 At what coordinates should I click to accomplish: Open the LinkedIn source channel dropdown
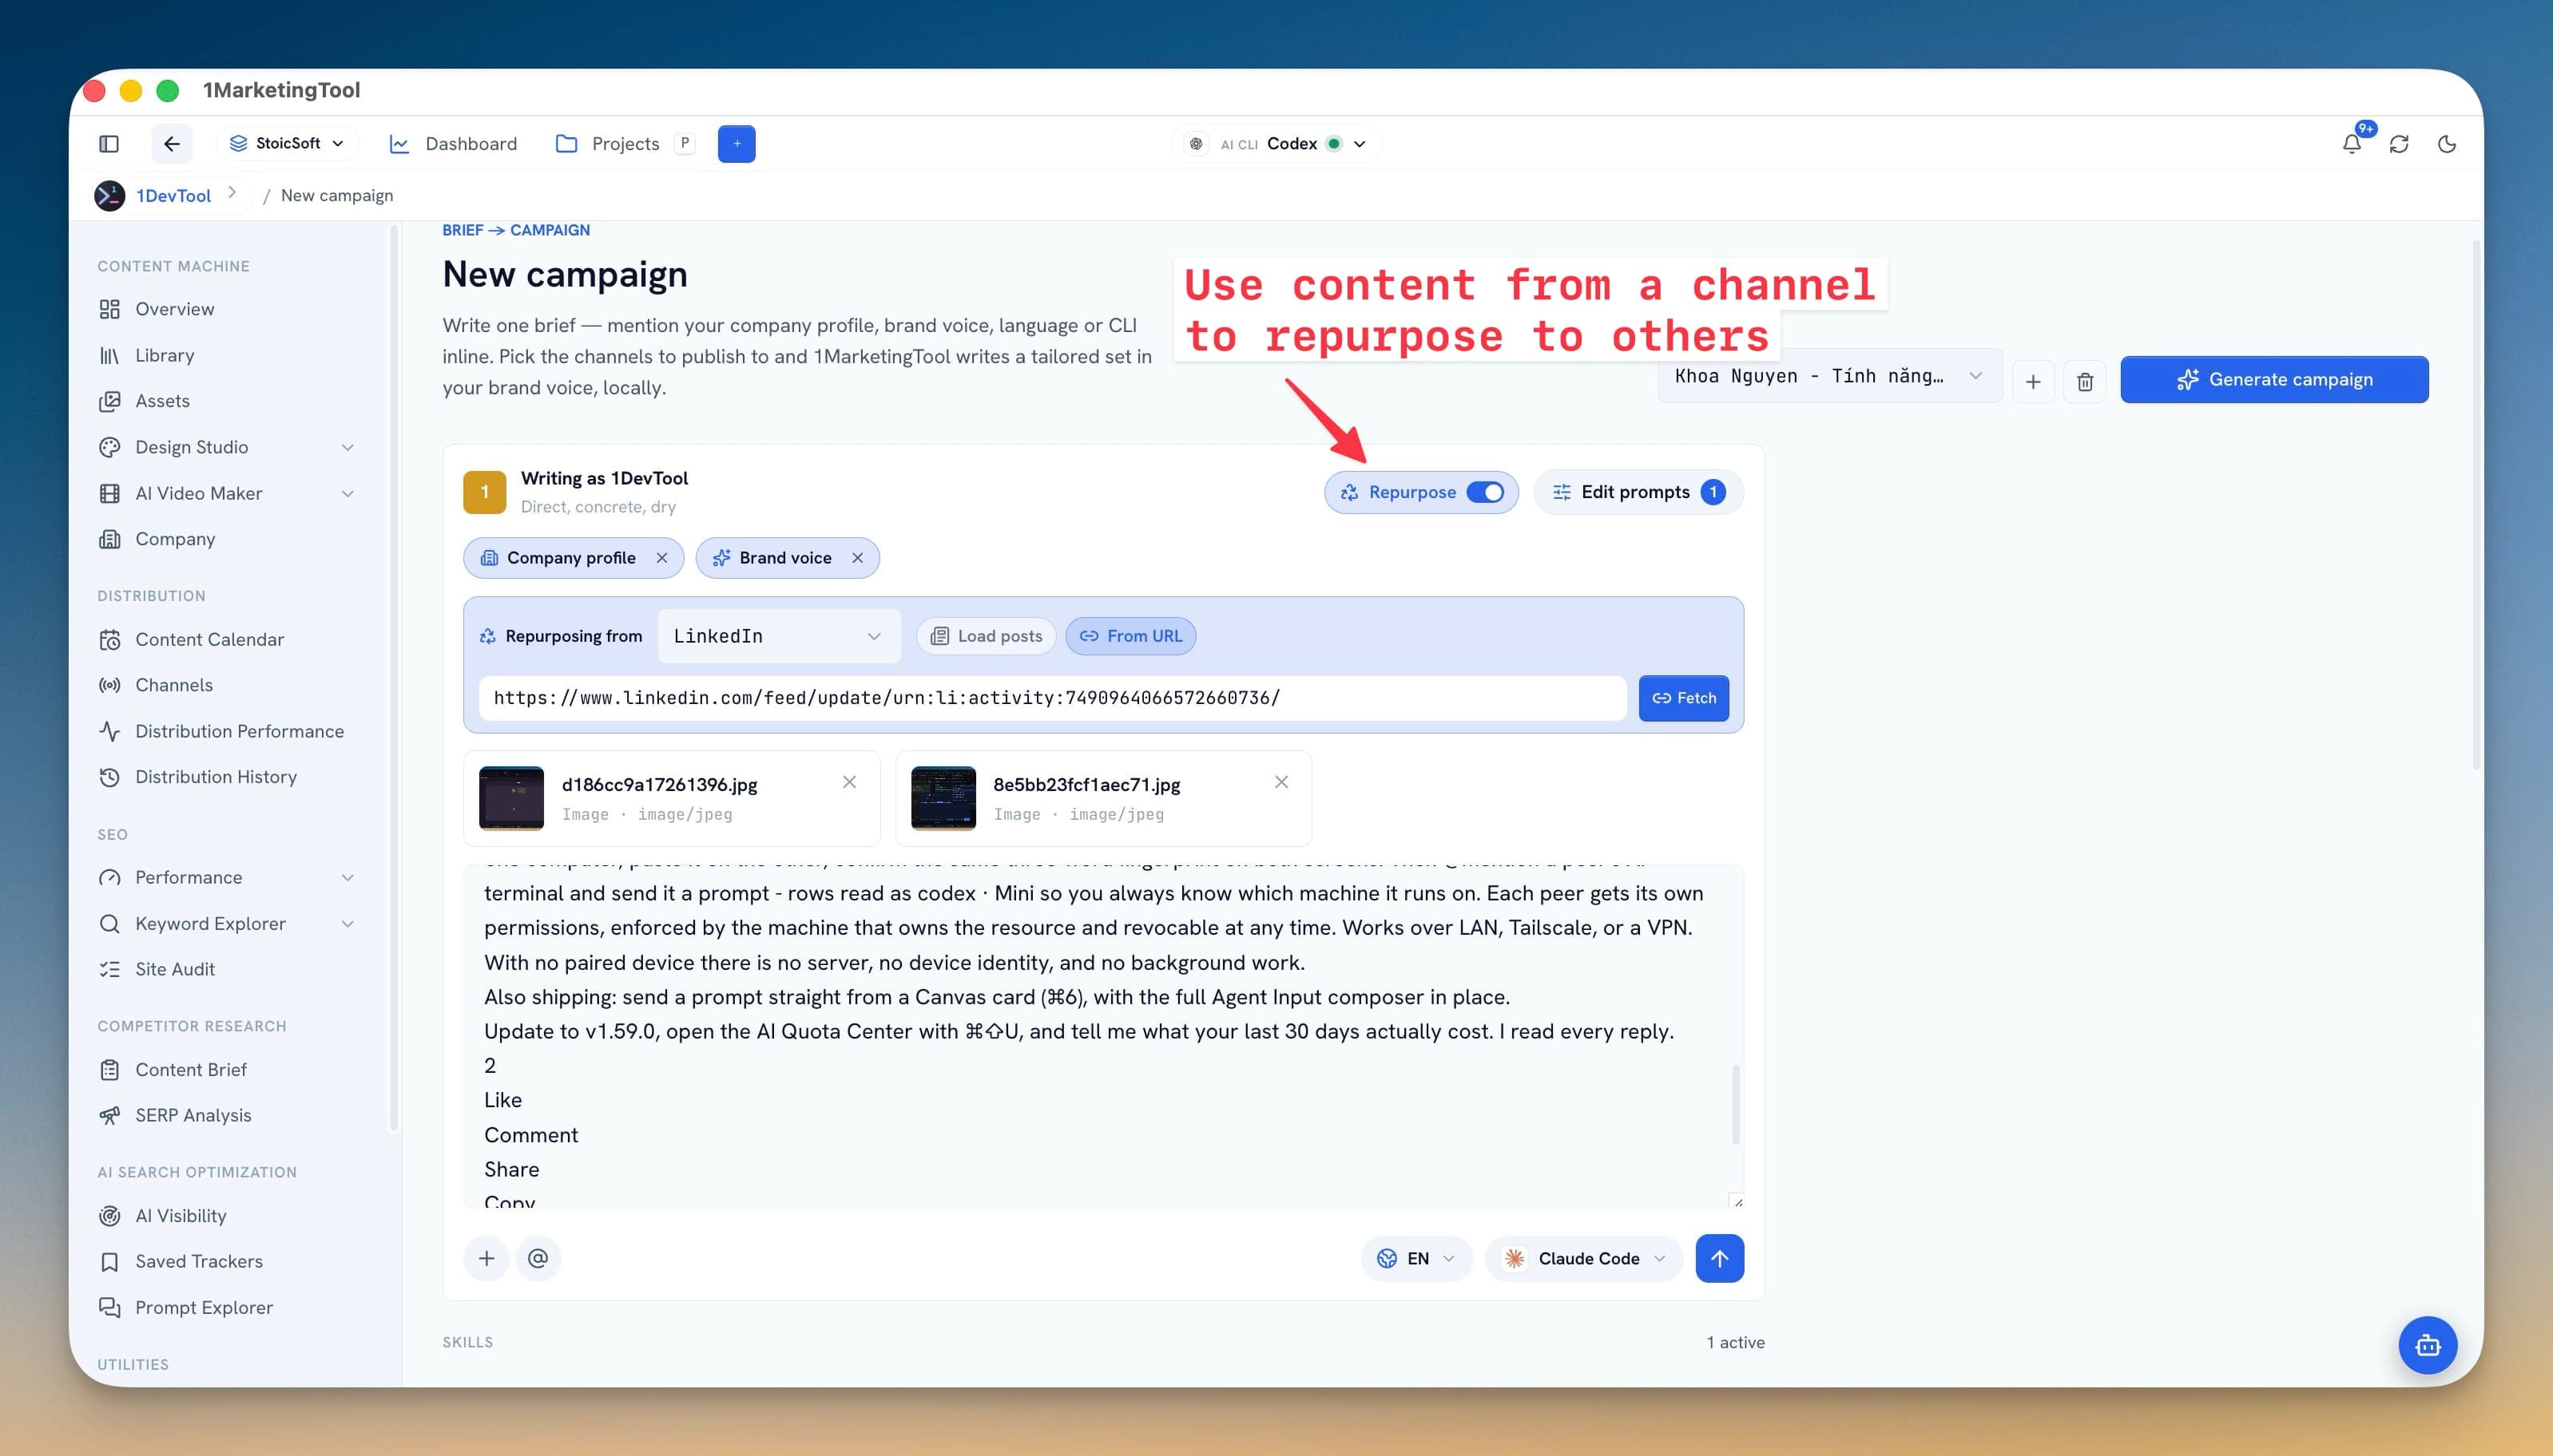[x=778, y=636]
